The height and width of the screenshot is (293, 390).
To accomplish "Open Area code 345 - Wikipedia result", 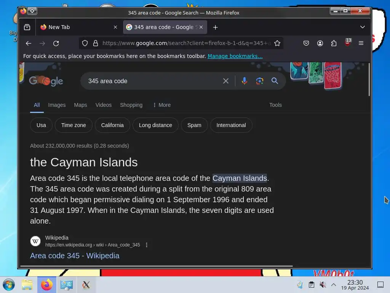I will (75, 256).
